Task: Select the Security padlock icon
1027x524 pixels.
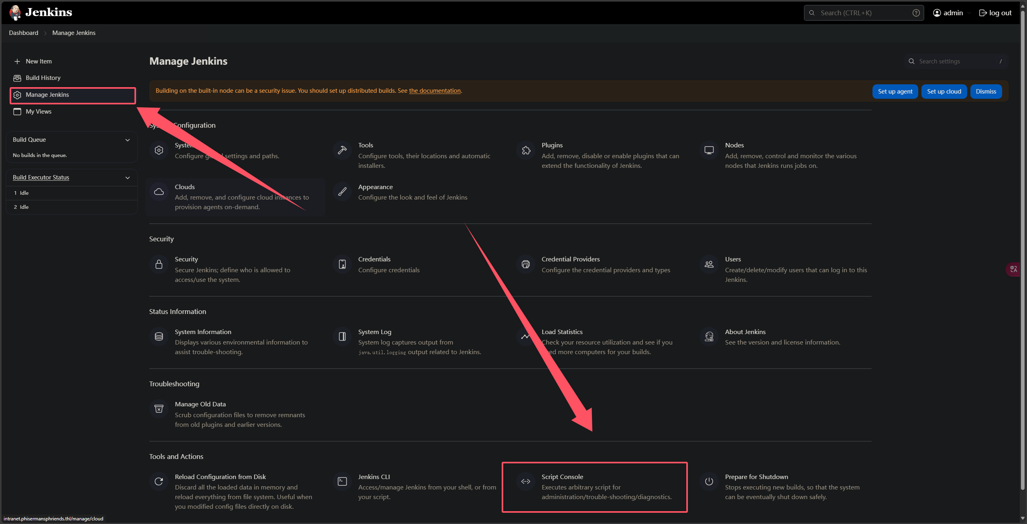Action: tap(159, 264)
